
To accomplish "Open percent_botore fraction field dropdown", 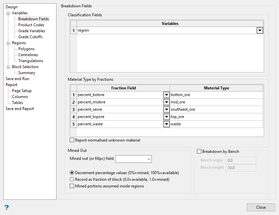I will point(166,95).
